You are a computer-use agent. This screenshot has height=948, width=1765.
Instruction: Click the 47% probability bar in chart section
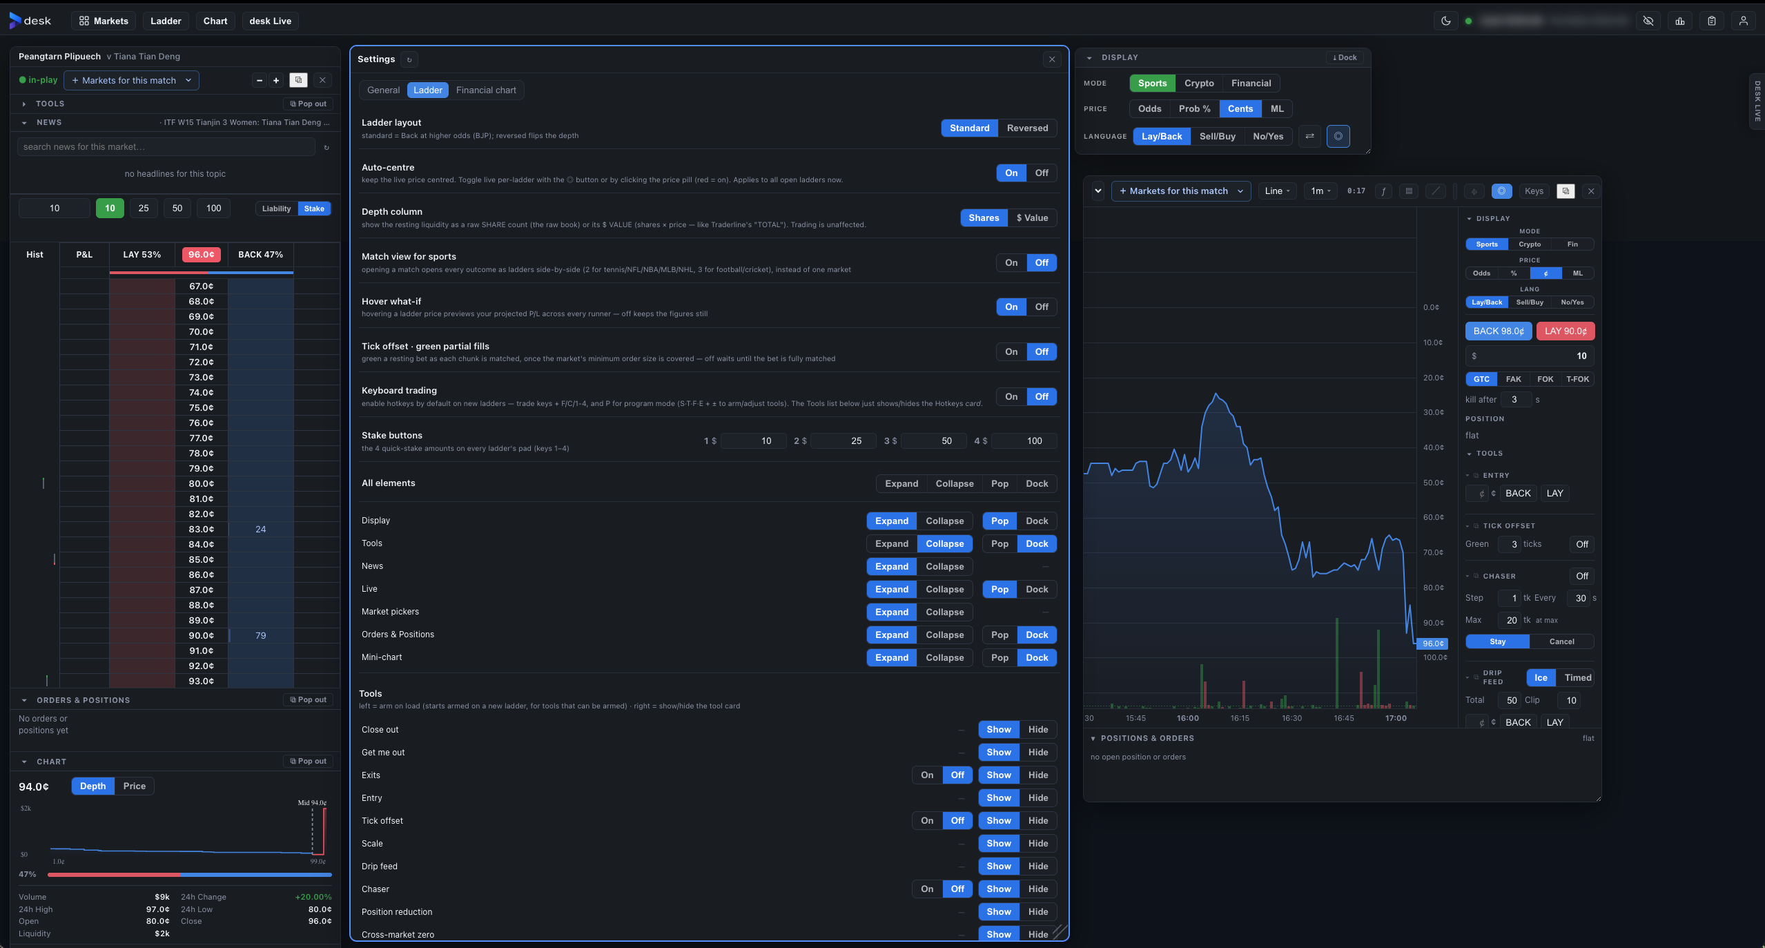coord(189,874)
